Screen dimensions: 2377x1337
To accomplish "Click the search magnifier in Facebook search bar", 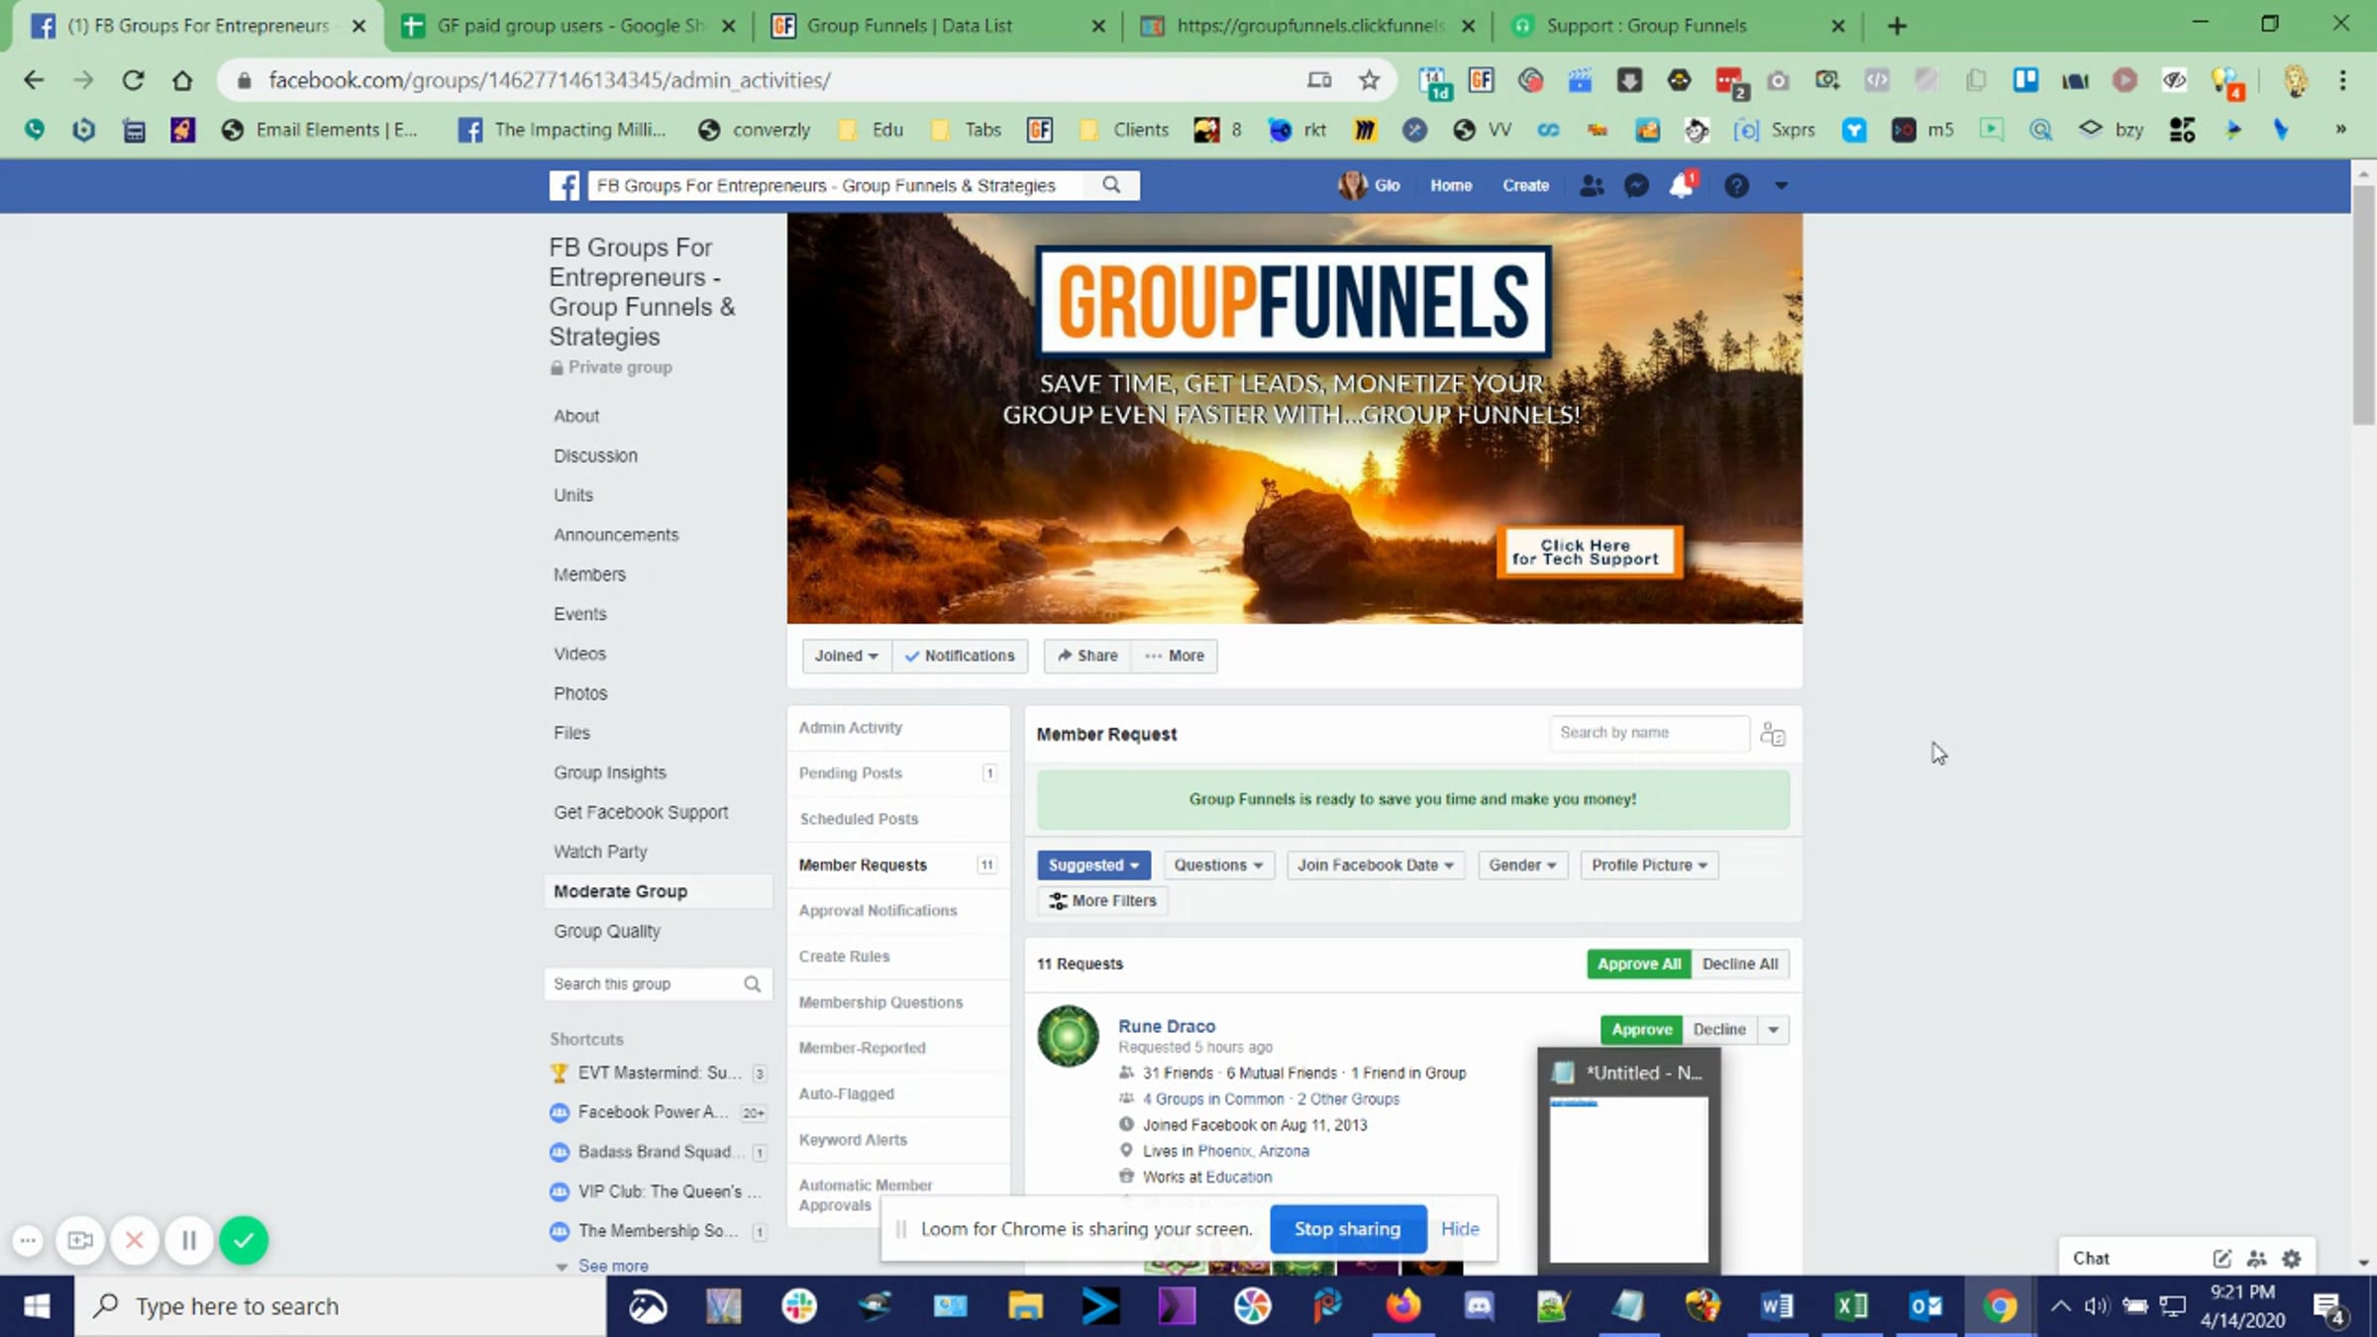I will click(x=1111, y=185).
